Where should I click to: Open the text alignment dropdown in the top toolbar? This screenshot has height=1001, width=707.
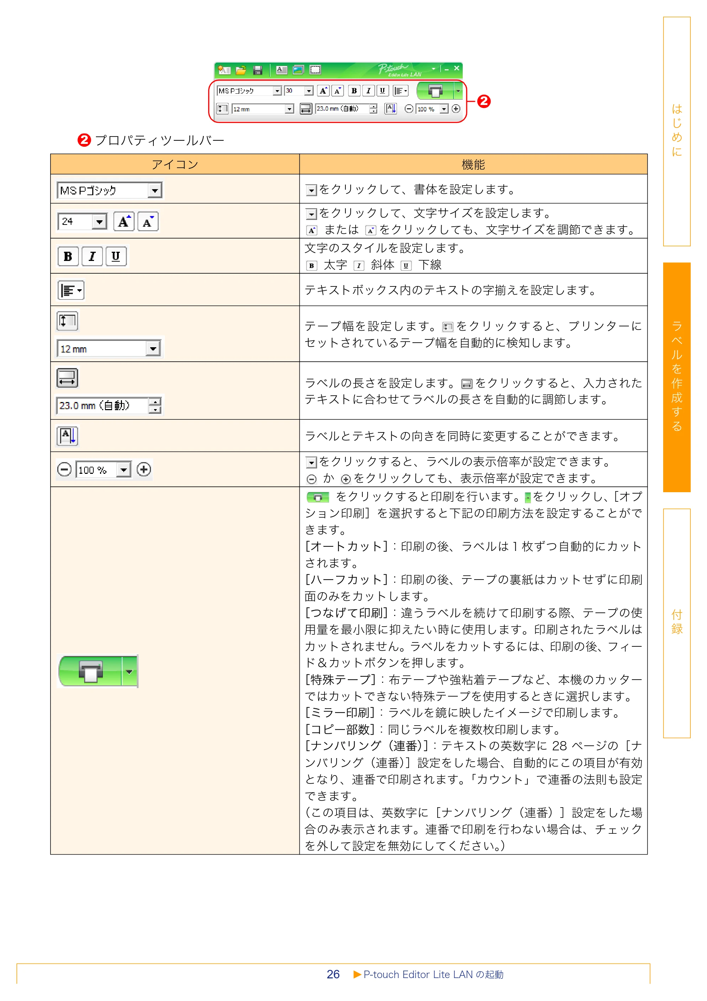[401, 91]
